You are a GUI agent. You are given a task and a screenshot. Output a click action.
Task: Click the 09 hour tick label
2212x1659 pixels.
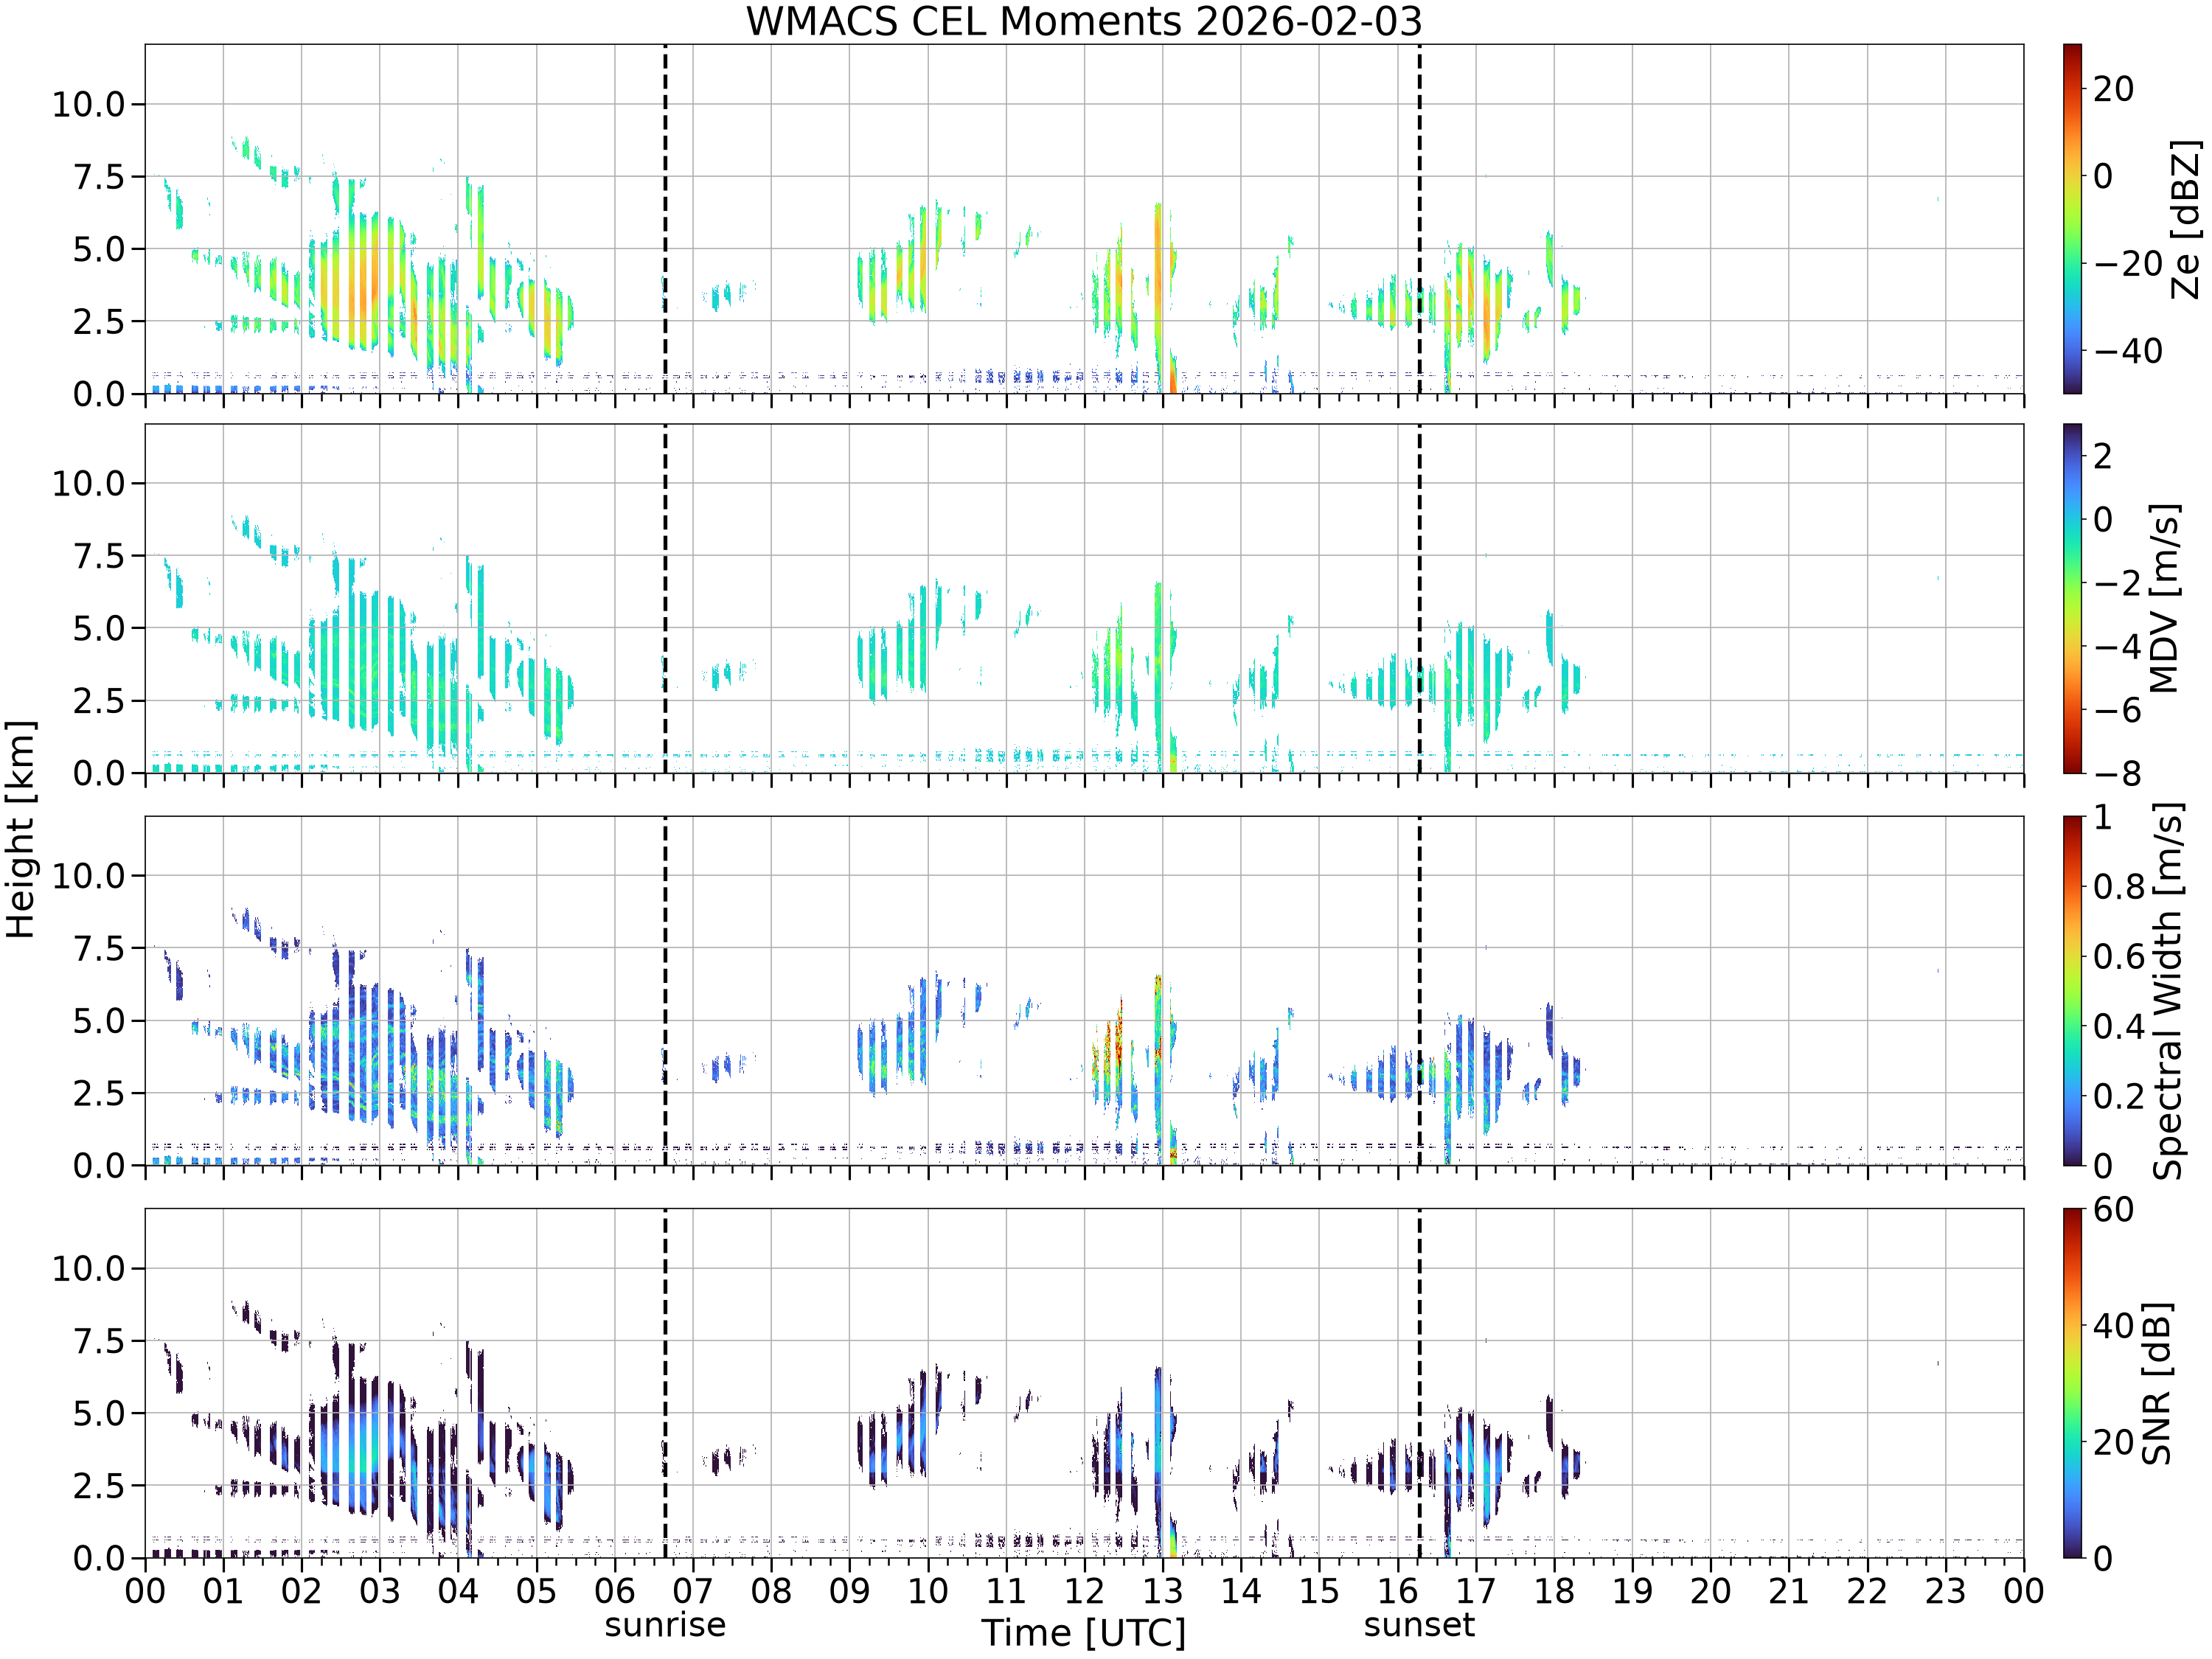849,1591
